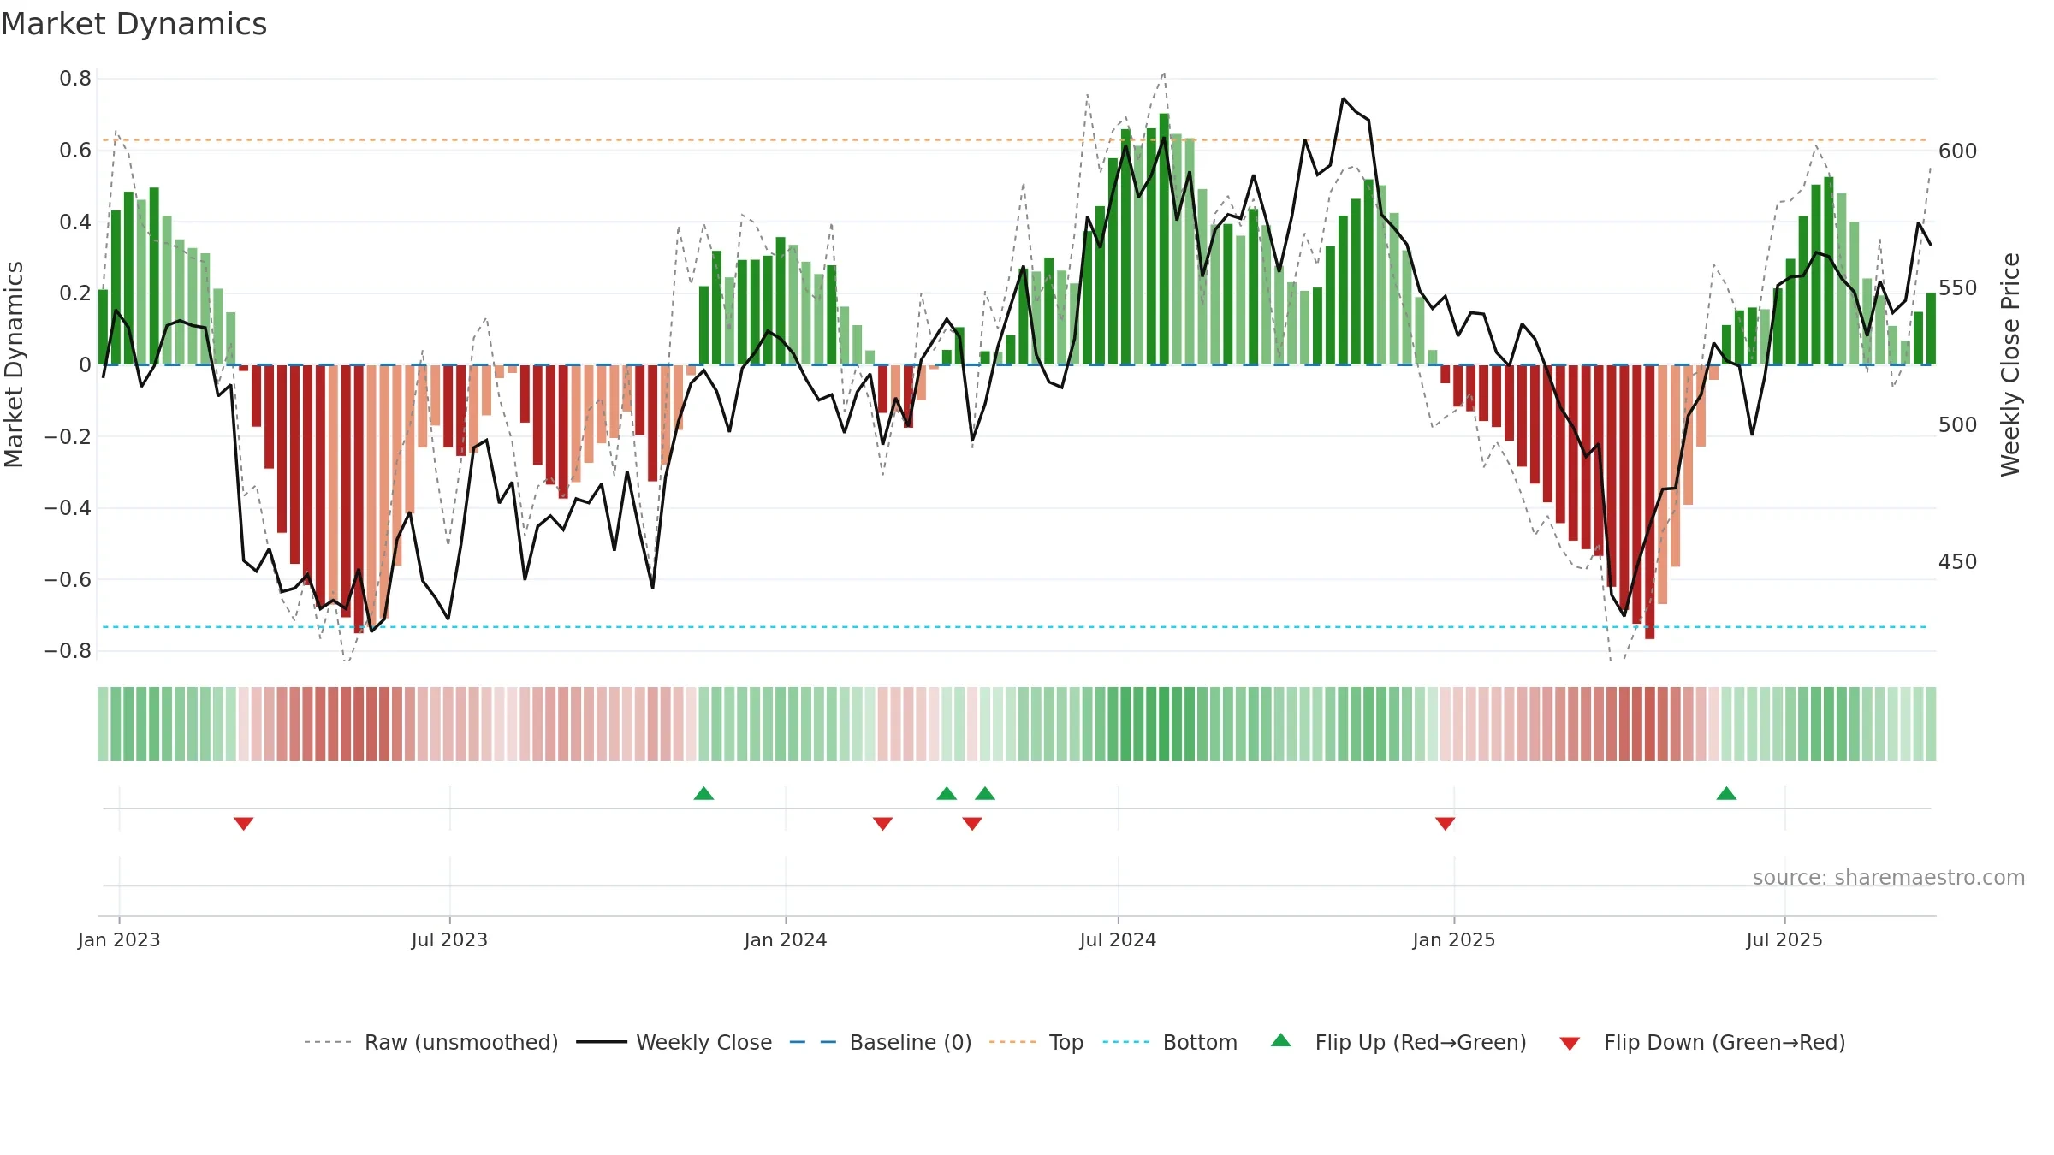Click the Market Dynamics y-axis title

[14, 364]
